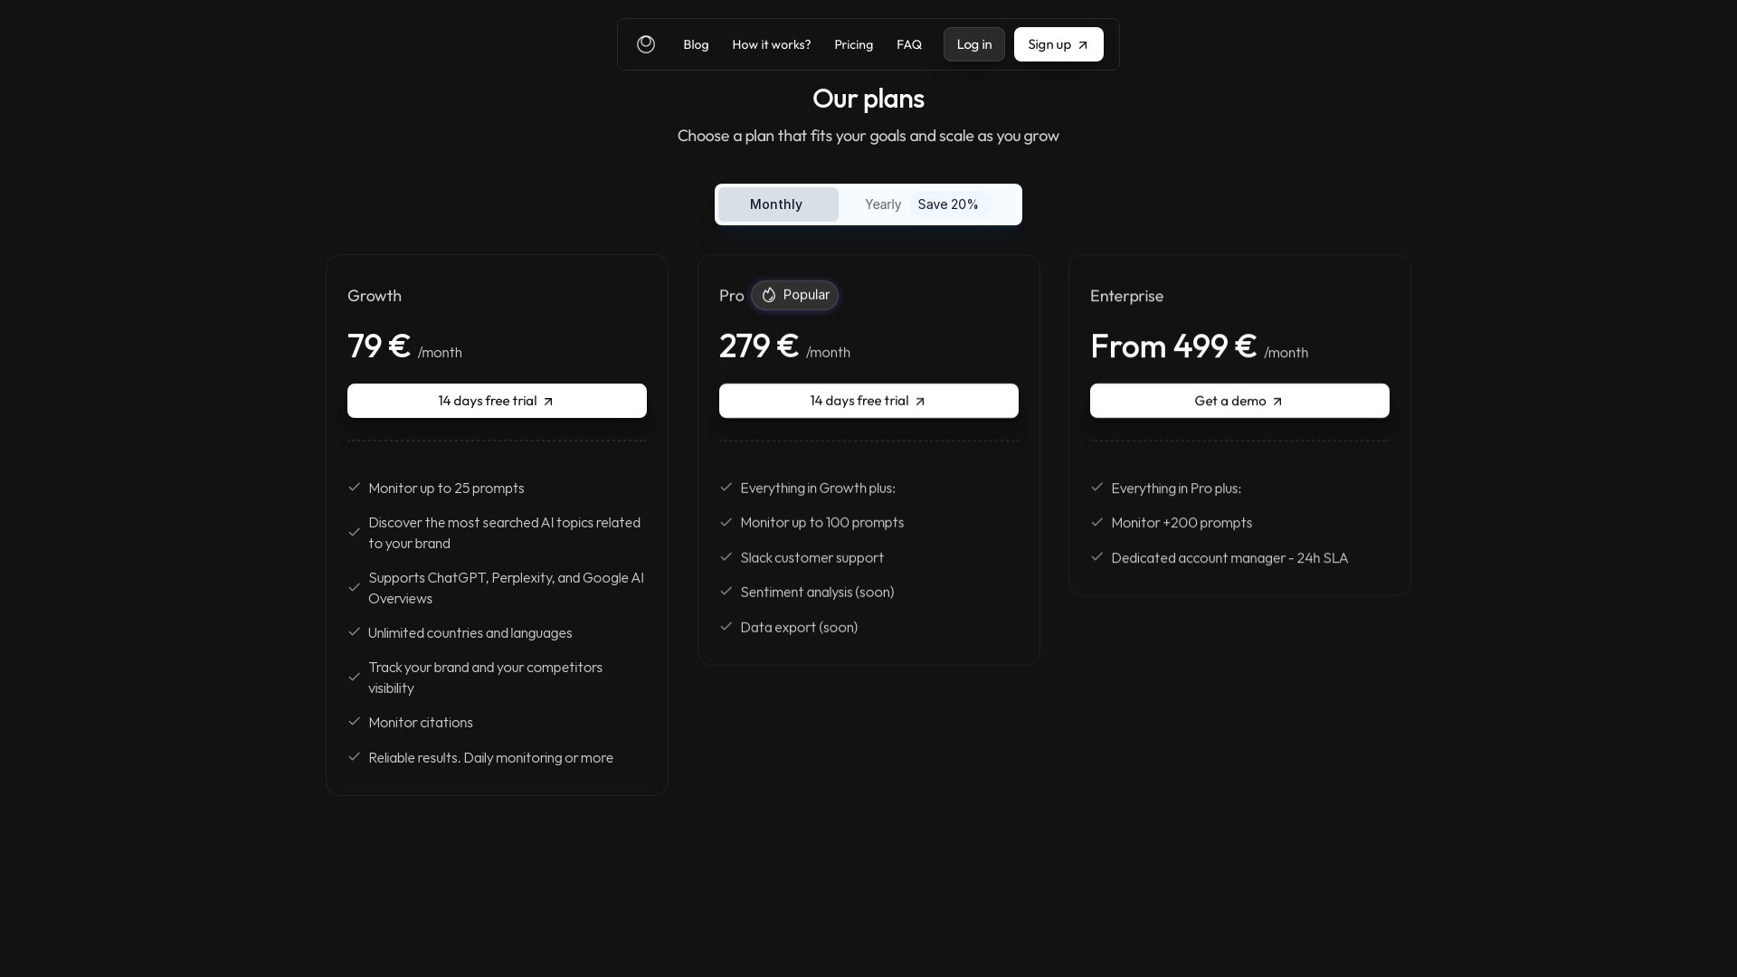Click the site logo icon in navbar
This screenshot has width=1737, height=977.
[646, 44]
